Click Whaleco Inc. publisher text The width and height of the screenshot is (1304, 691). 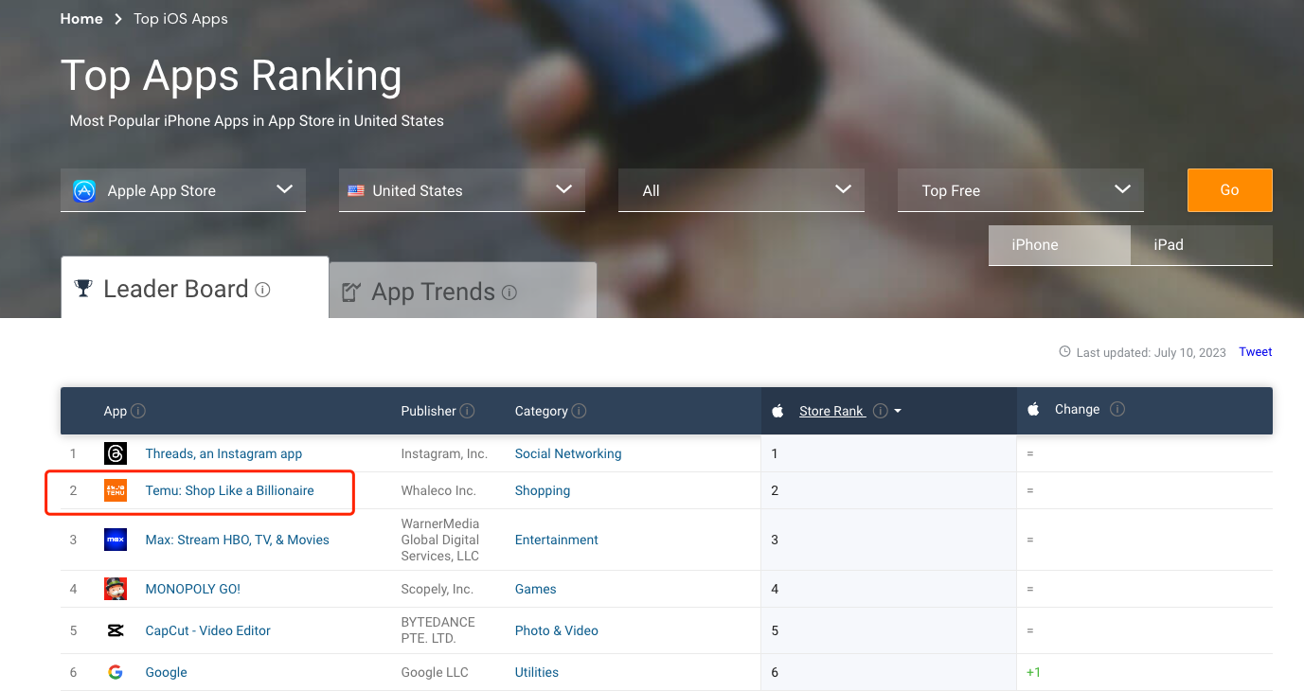click(438, 490)
